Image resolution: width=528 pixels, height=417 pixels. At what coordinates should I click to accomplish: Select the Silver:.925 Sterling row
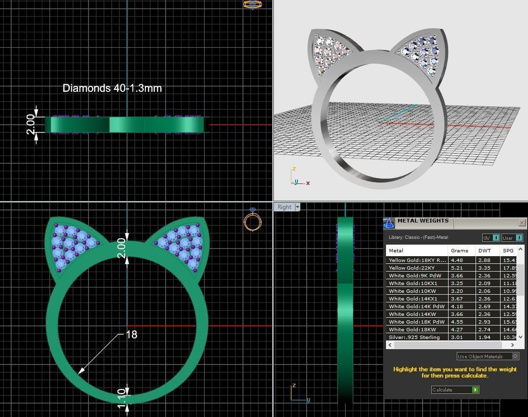(451, 337)
